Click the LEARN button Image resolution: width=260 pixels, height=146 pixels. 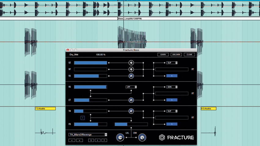pyautogui.click(x=163, y=54)
